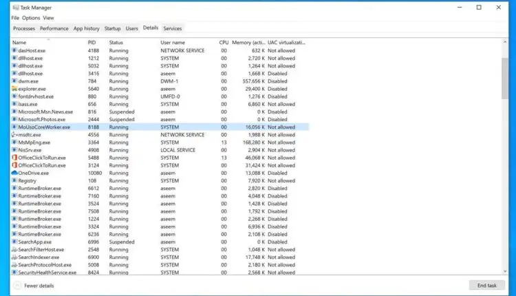The height and width of the screenshot is (296, 516).
Task: Sort by the Status column header
Action: 116,42
